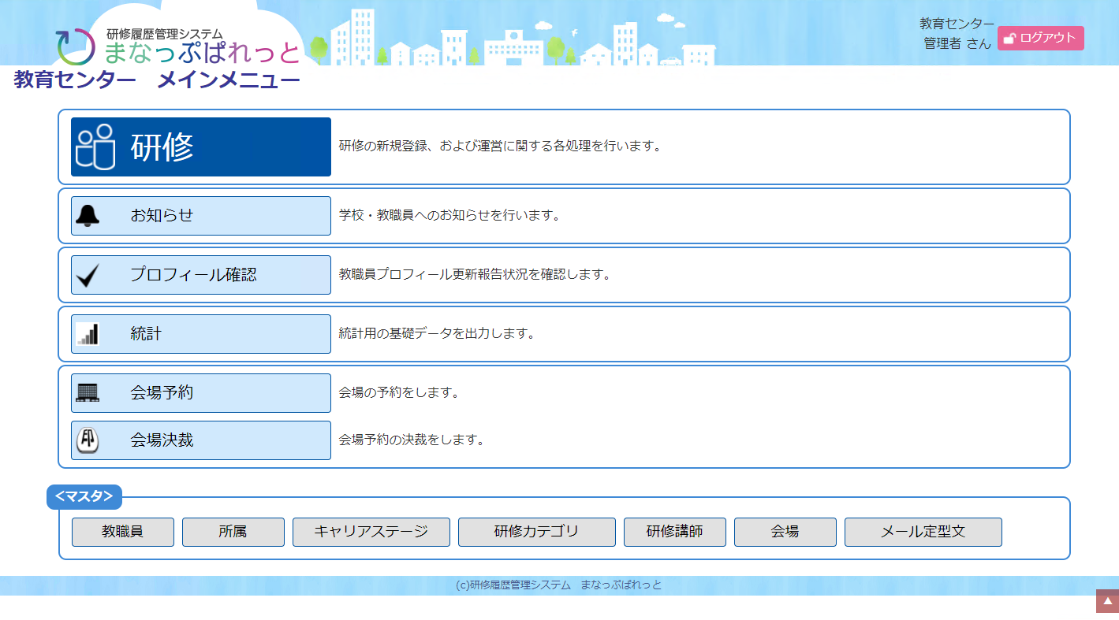
Task: Open the 研修講師 master
Action: (675, 532)
